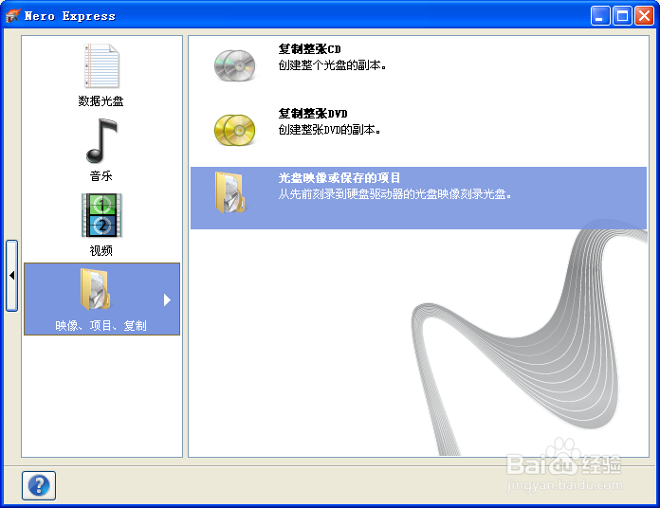Click the gold discs icon for 复制整张DVD
660x508 pixels.
tap(234, 130)
